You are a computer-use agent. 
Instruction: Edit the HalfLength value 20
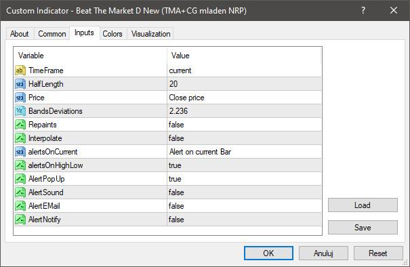pos(244,84)
